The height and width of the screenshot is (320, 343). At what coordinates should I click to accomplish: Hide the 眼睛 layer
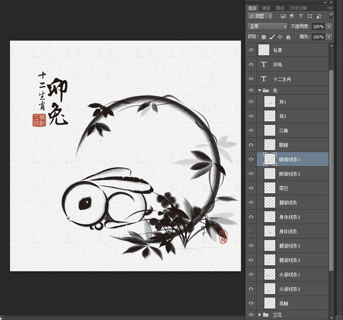tap(251, 145)
